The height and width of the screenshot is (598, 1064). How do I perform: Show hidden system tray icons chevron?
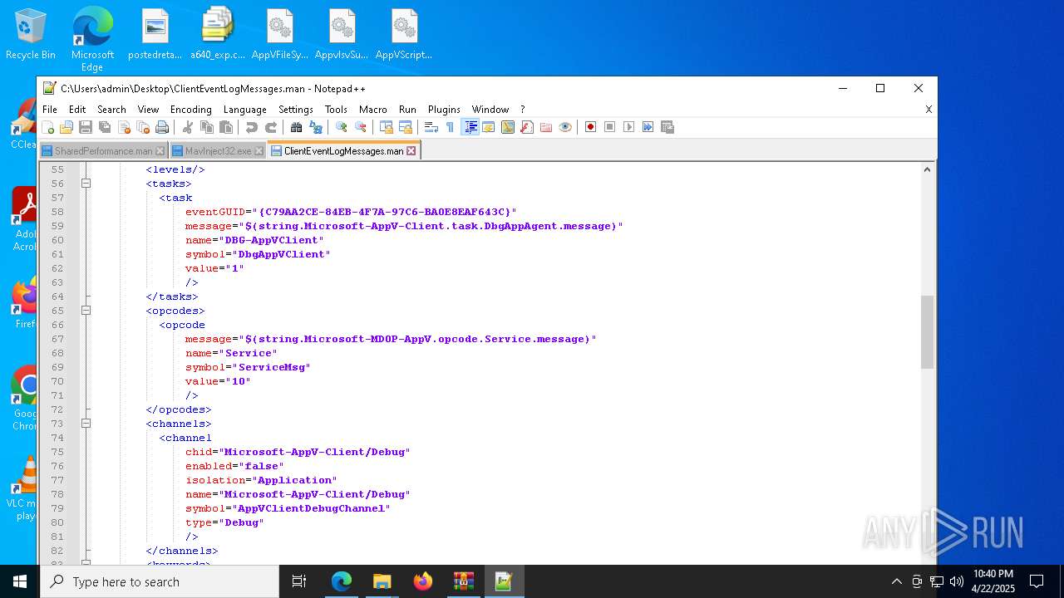pyautogui.click(x=896, y=581)
